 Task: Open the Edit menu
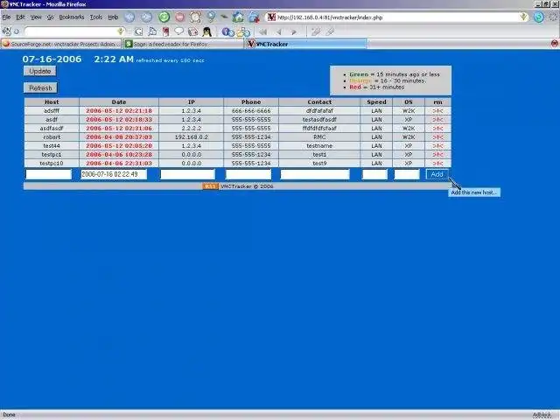coord(20,17)
